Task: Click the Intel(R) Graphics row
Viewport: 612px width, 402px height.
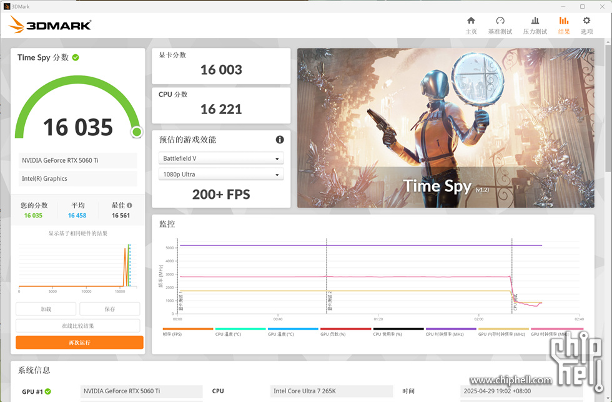Action: (x=77, y=178)
